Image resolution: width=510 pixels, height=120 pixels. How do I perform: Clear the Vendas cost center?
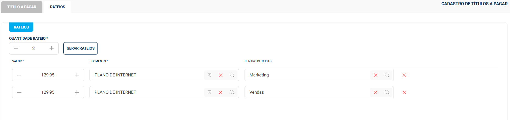pos(376,92)
